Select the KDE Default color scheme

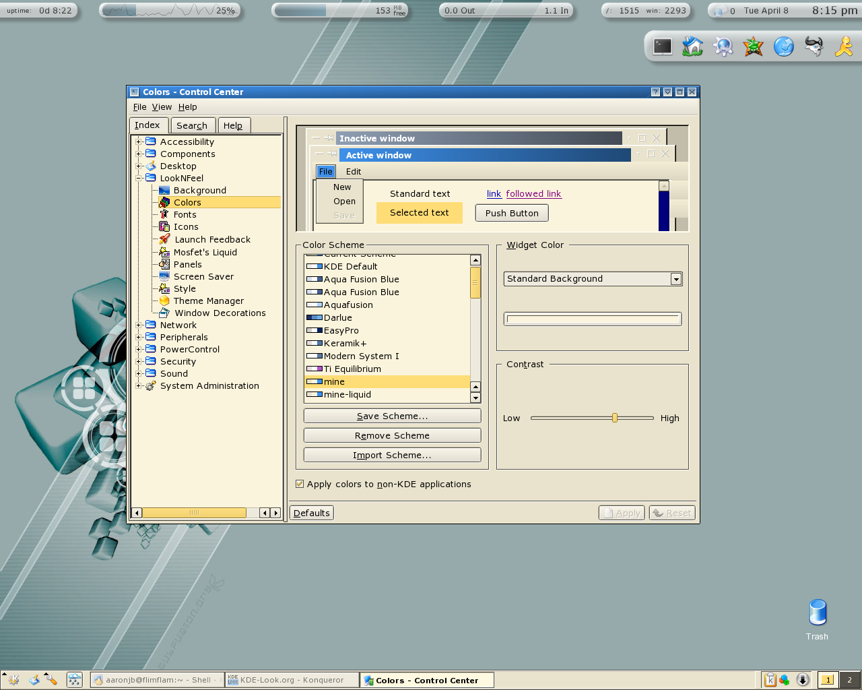point(387,266)
